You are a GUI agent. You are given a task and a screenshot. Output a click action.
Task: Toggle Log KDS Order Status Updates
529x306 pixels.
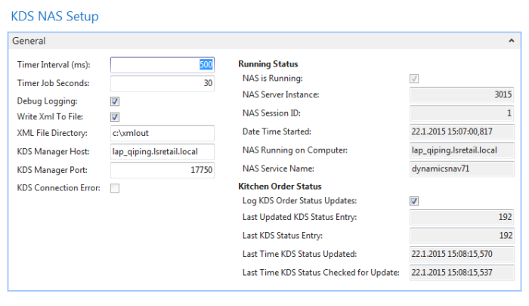click(x=414, y=201)
